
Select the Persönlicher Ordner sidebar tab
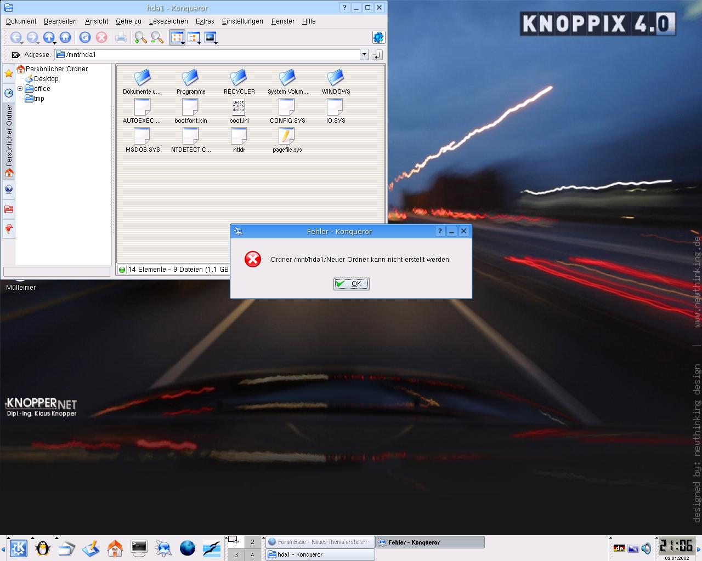[x=9, y=141]
